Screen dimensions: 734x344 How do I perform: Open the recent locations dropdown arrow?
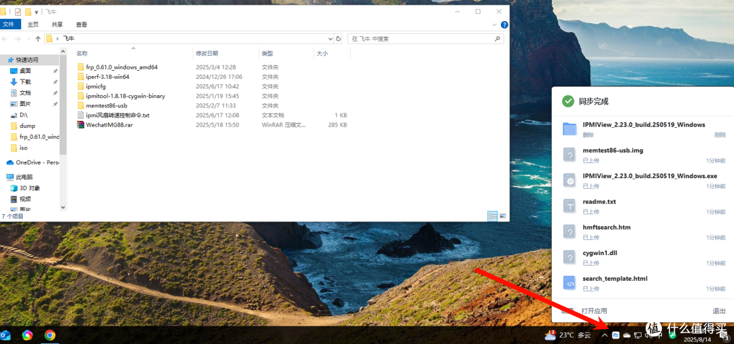pos(28,39)
